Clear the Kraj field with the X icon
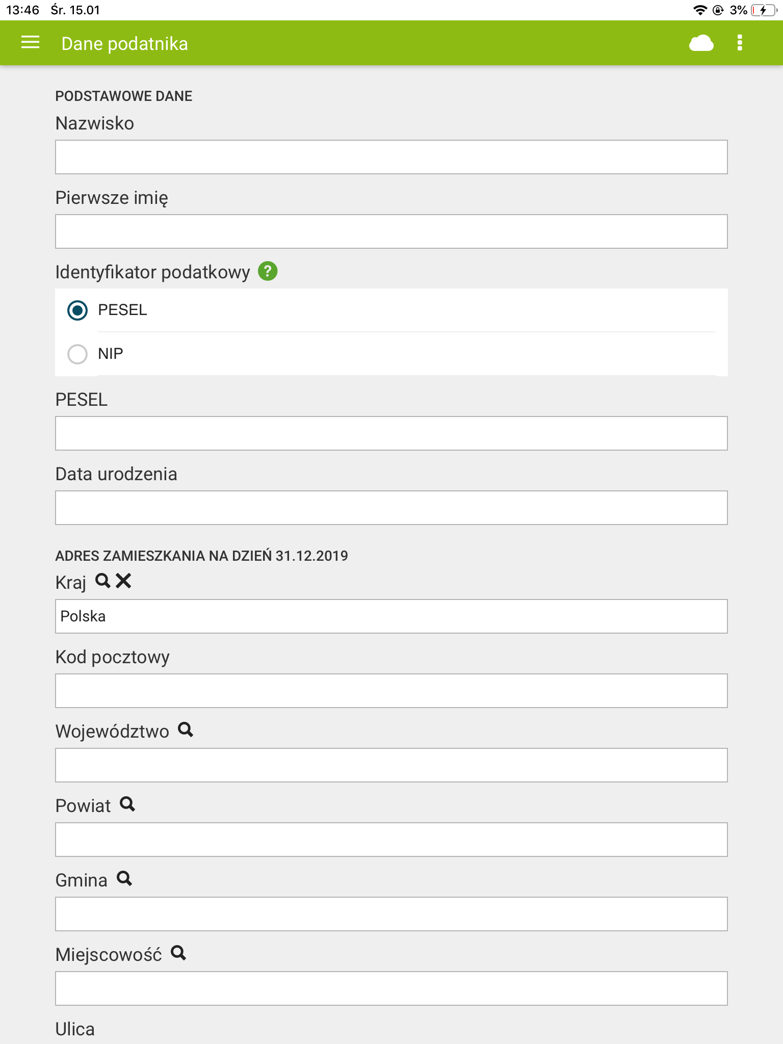Viewport: 783px width, 1044px height. point(122,581)
